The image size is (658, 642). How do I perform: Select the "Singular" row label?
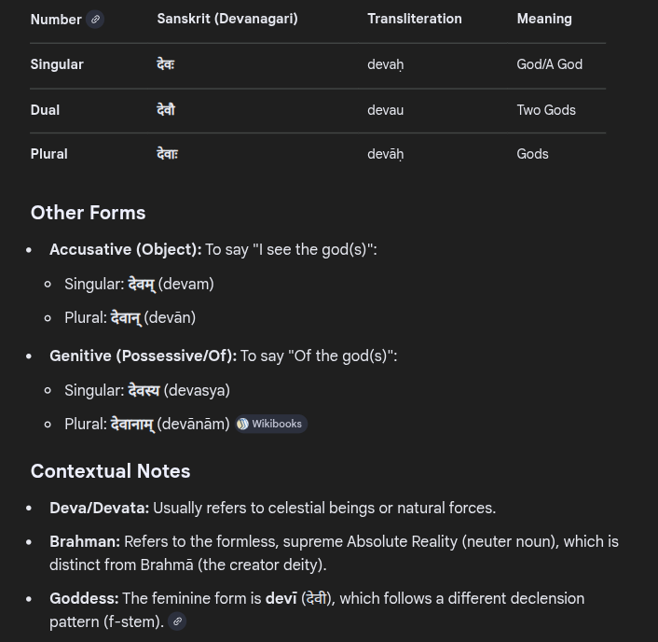[x=57, y=64]
